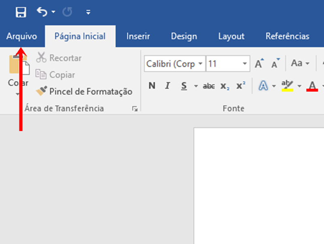Click the Save floppy disk icon
The image size is (324, 244).
pos(21,12)
